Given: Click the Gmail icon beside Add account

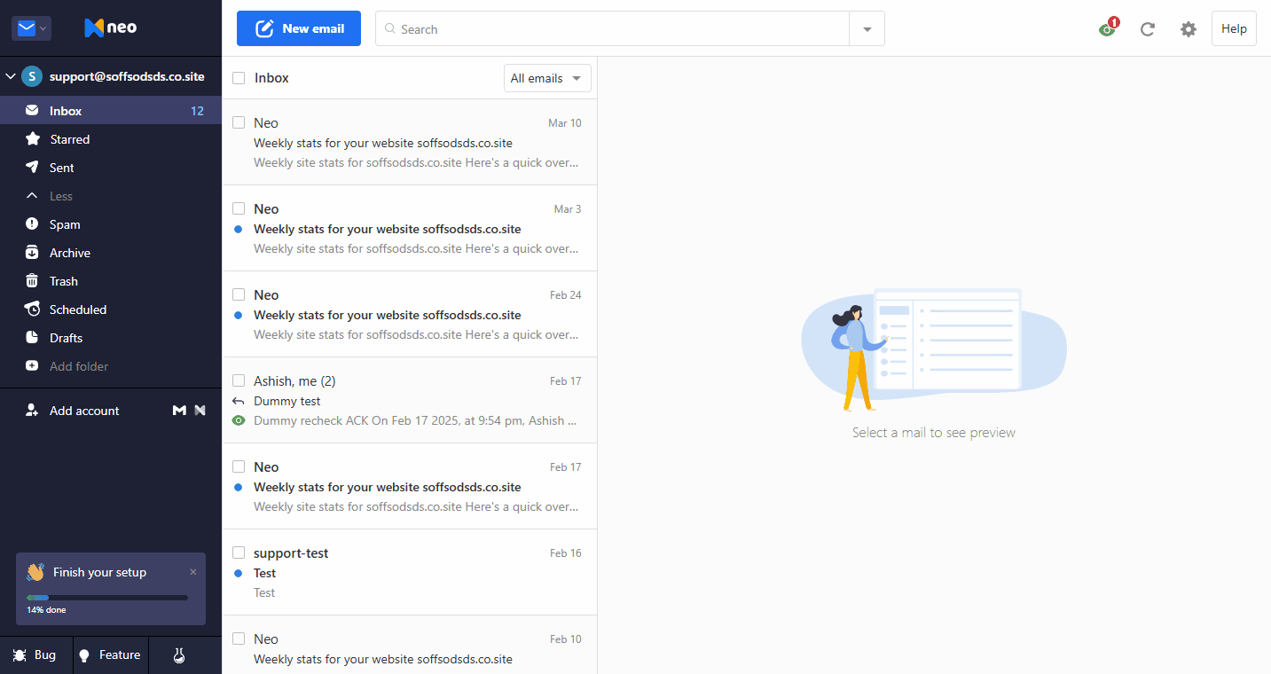Looking at the screenshot, I should [x=179, y=411].
